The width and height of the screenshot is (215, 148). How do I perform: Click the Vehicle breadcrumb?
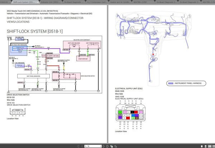click(10, 14)
